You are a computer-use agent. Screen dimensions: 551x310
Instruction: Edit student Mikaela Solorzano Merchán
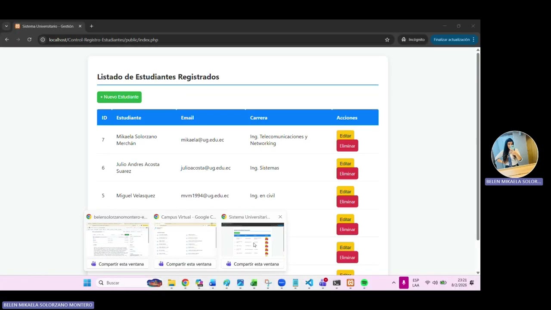coord(345,136)
